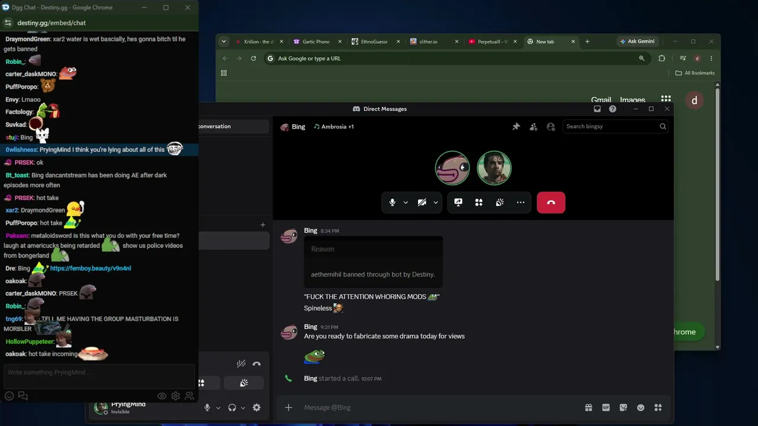This screenshot has width=758, height=426.
Task: Open the apps launcher in Discord message bar
Action: [x=658, y=408]
